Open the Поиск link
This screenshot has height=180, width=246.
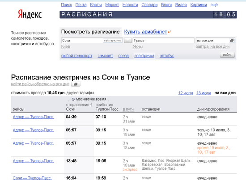tap(66, 5)
